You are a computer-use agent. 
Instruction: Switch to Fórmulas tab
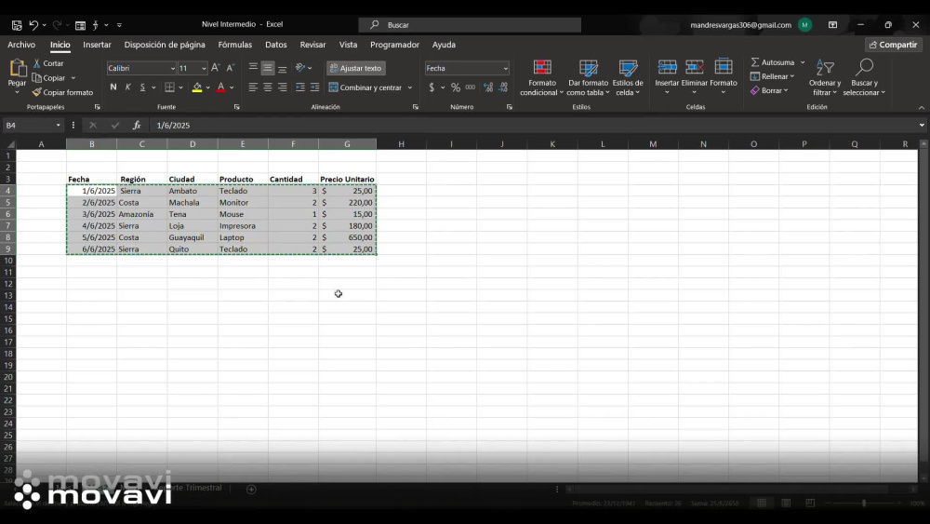coord(235,45)
